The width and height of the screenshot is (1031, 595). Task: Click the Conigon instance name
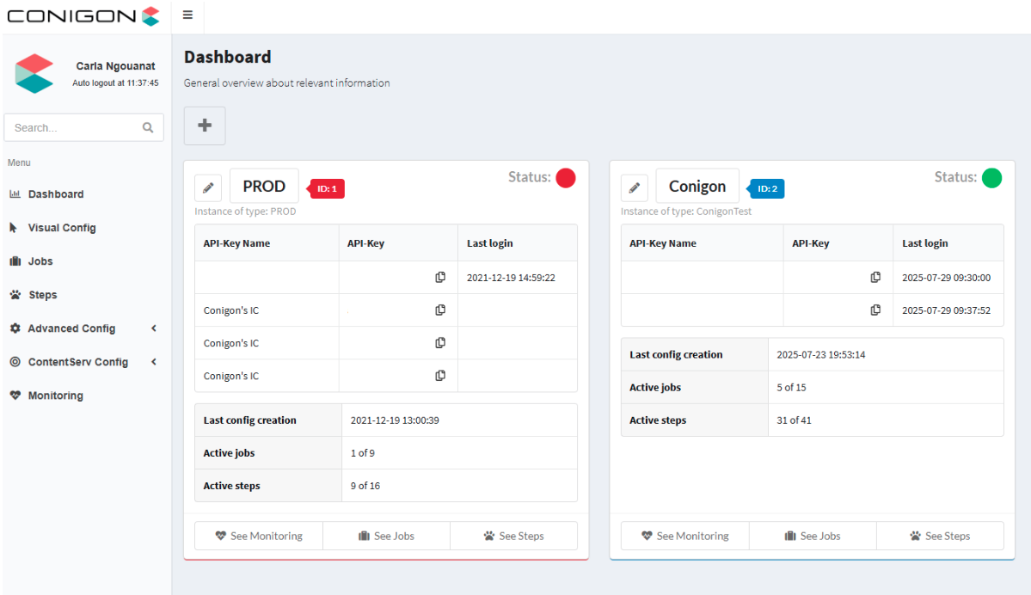coord(697,186)
